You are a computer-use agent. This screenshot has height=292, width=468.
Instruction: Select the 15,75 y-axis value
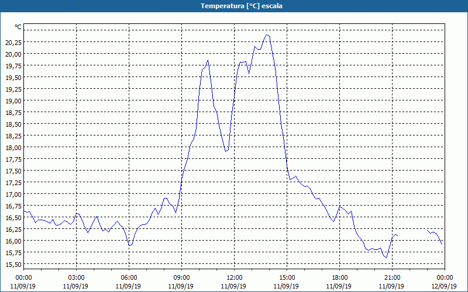tap(13, 253)
